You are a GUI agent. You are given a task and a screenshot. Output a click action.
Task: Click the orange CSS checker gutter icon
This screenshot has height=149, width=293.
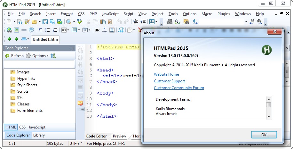(80, 103)
